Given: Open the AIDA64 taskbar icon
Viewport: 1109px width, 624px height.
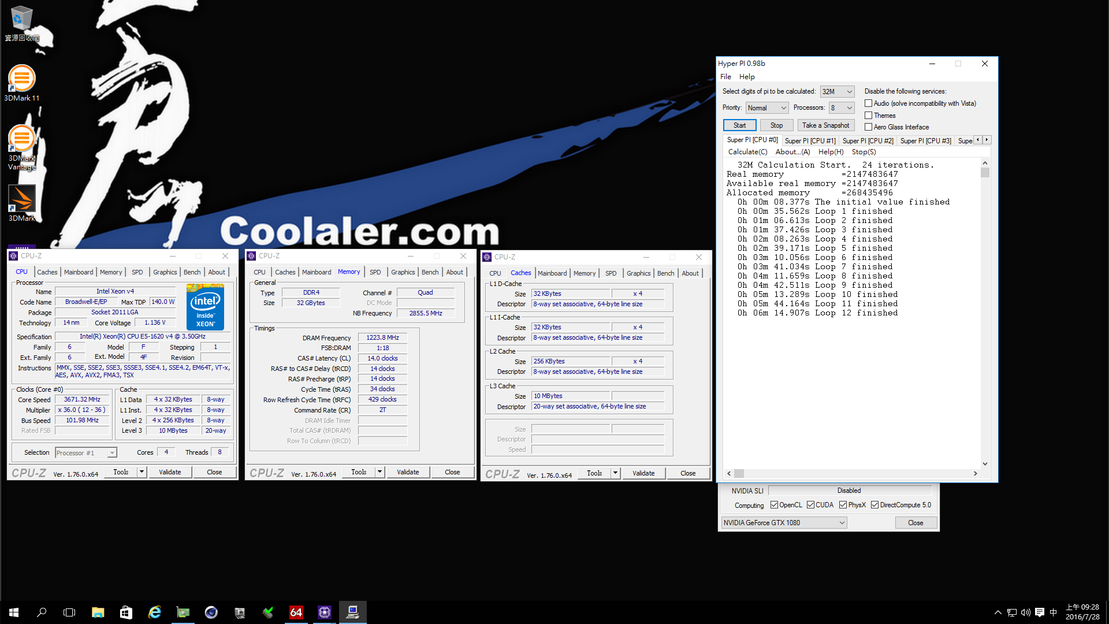Looking at the screenshot, I should [296, 612].
